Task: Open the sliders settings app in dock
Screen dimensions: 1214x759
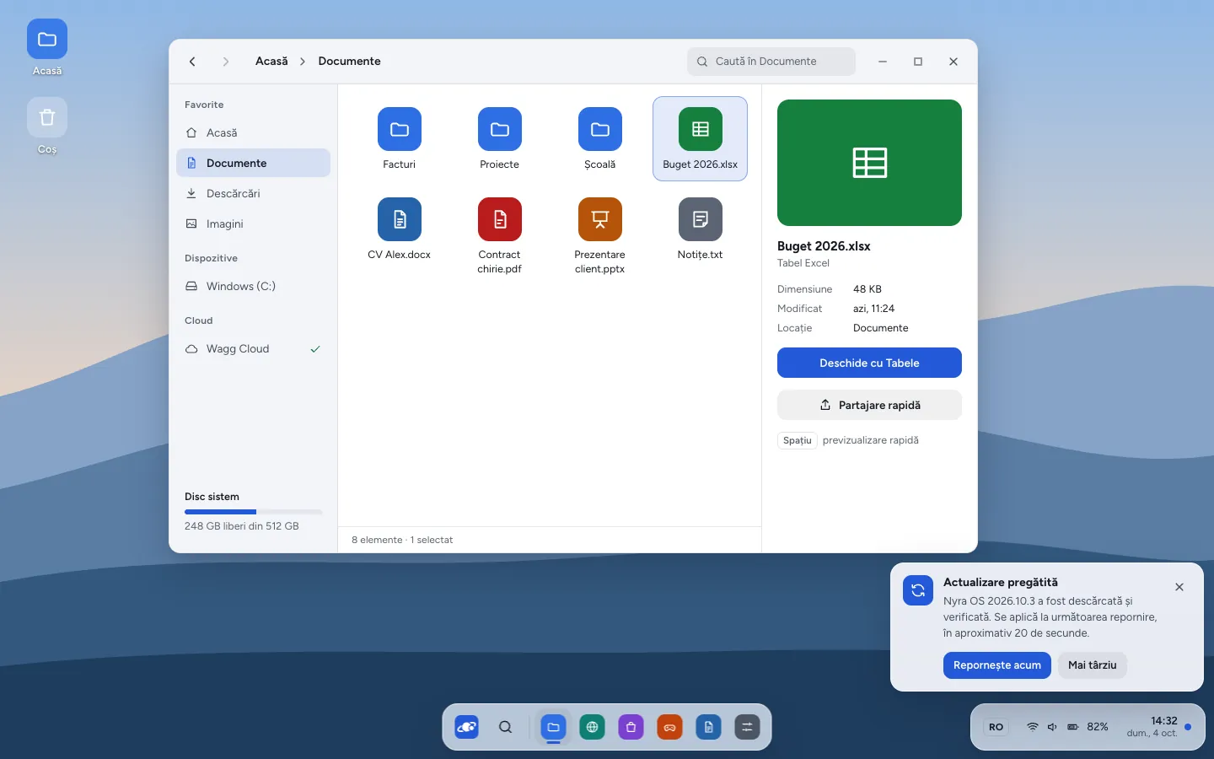Action: (748, 727)
